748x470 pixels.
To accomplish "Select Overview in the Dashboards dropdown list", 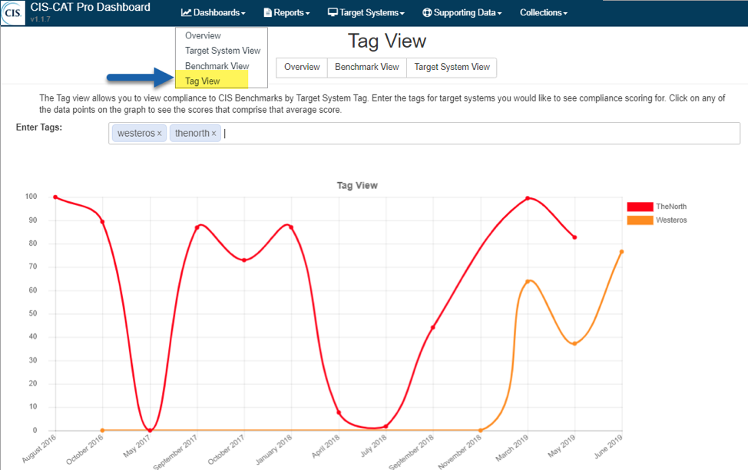I will [x=203, y=36].
